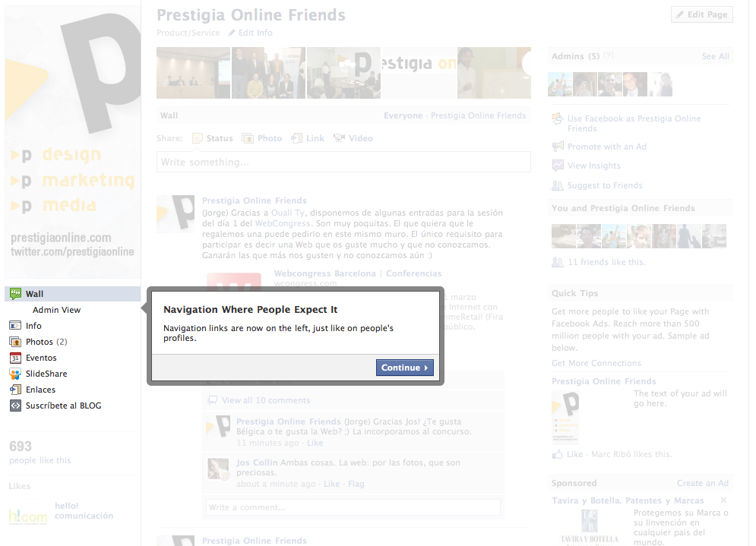Click the Promote with an Ad megaphone icon
Viewport: 756px width, 546px height.
coord(558,147)
